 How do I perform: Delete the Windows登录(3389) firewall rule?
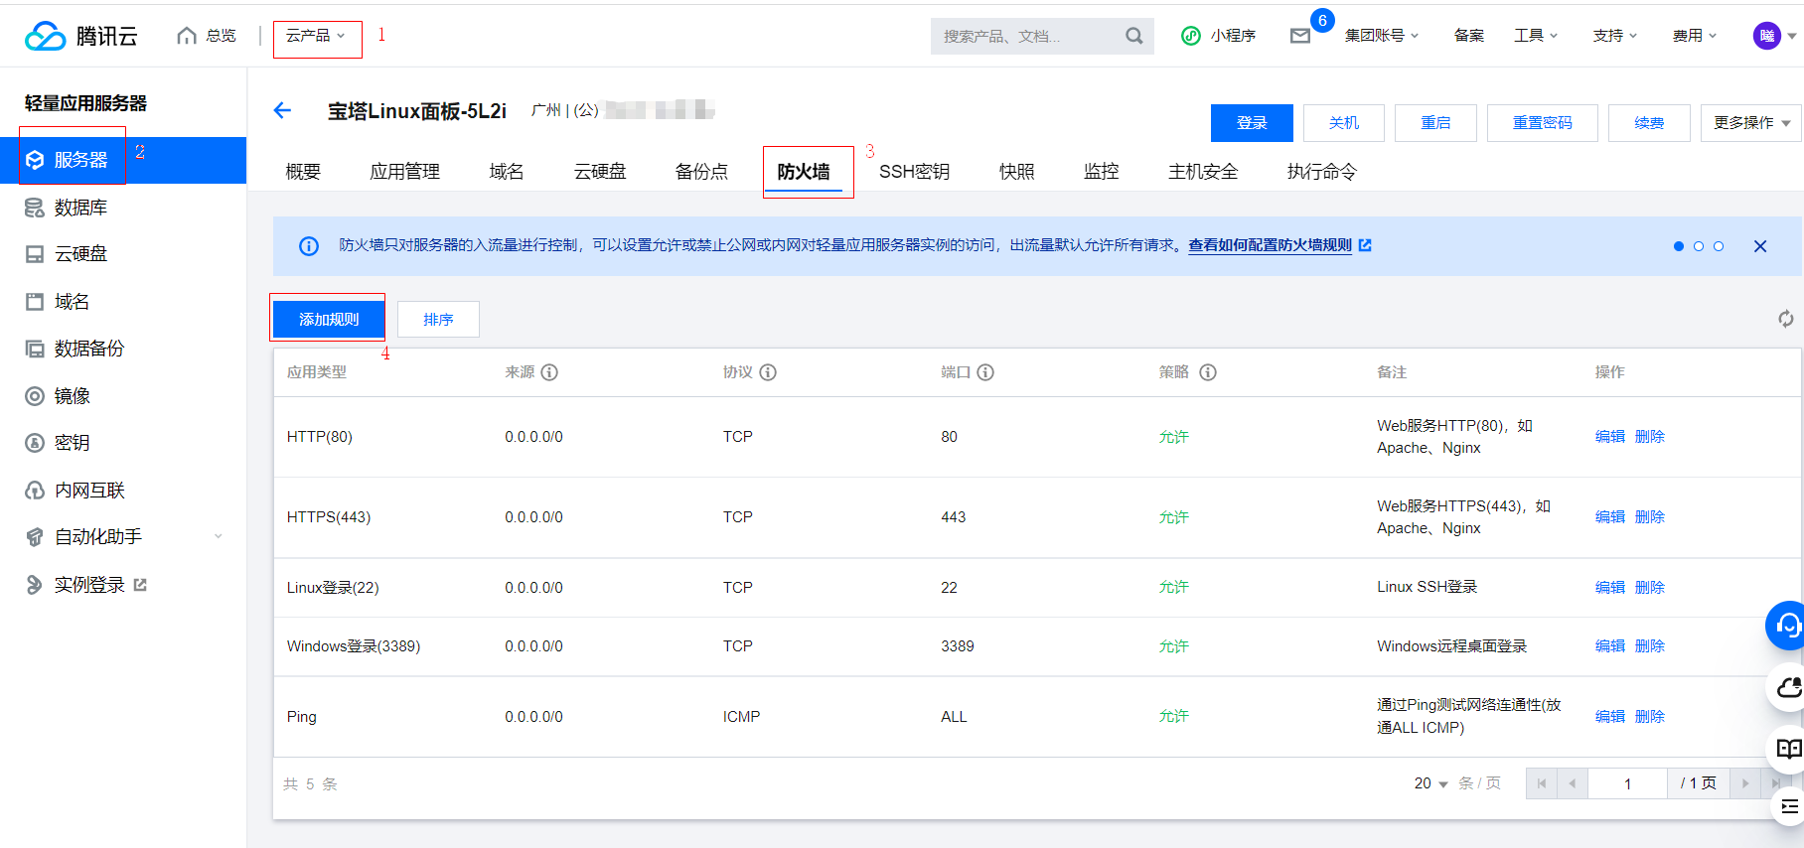pos(1649,646)
